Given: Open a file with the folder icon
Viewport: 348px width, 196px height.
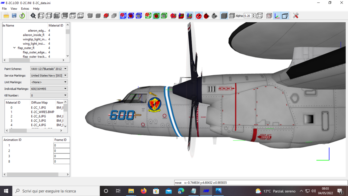Looking at the screenshot, I should 6,16.
